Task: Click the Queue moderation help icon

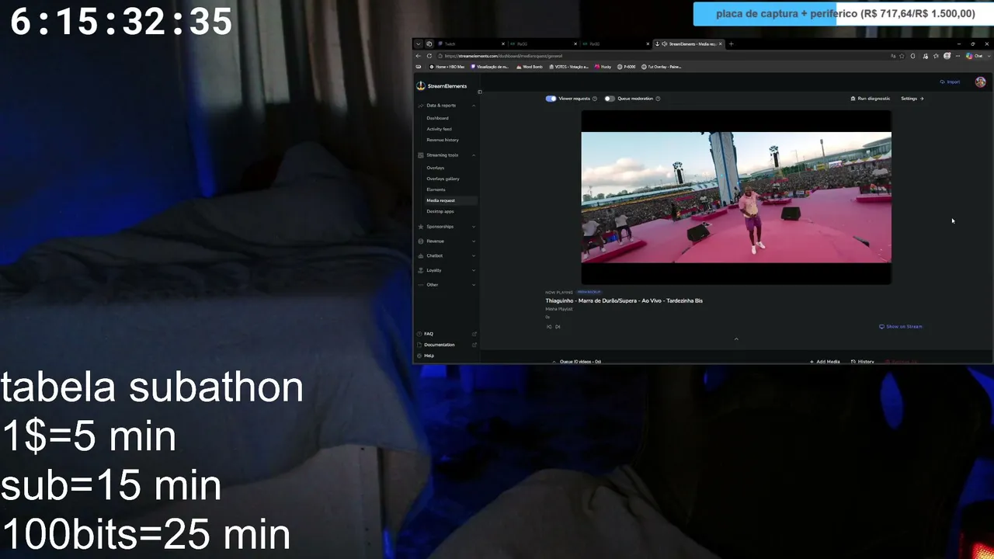Action: tap(658, 99)
